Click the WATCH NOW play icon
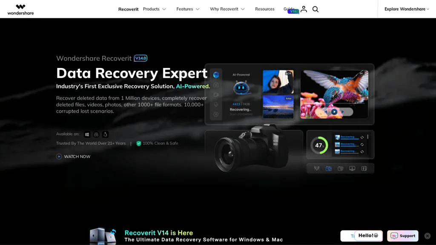This screenshot has width=436, height=245. (59, 157)
